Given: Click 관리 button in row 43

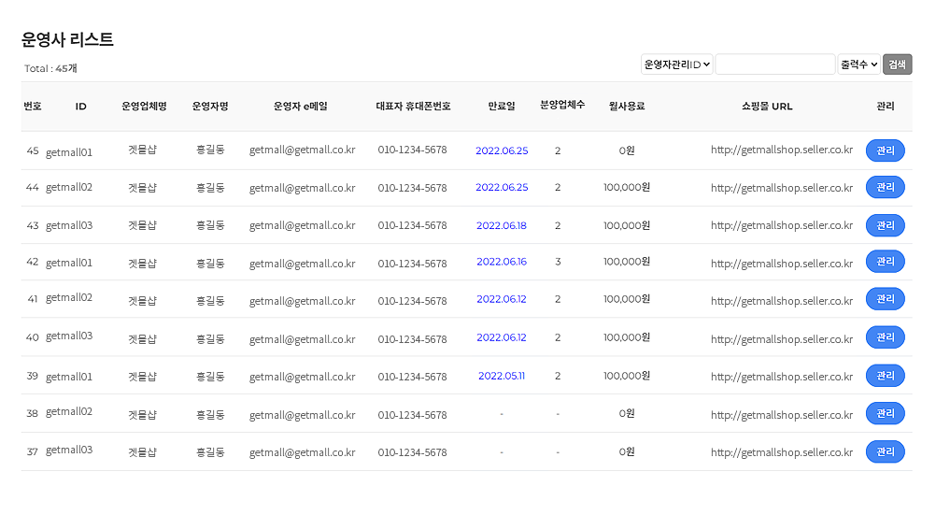Looking at the screenshot, I should [x=885, y=225].
